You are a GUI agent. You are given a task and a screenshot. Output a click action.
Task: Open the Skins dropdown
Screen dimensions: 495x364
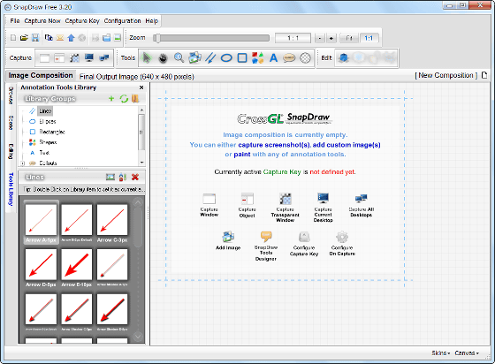coord(441,353)
